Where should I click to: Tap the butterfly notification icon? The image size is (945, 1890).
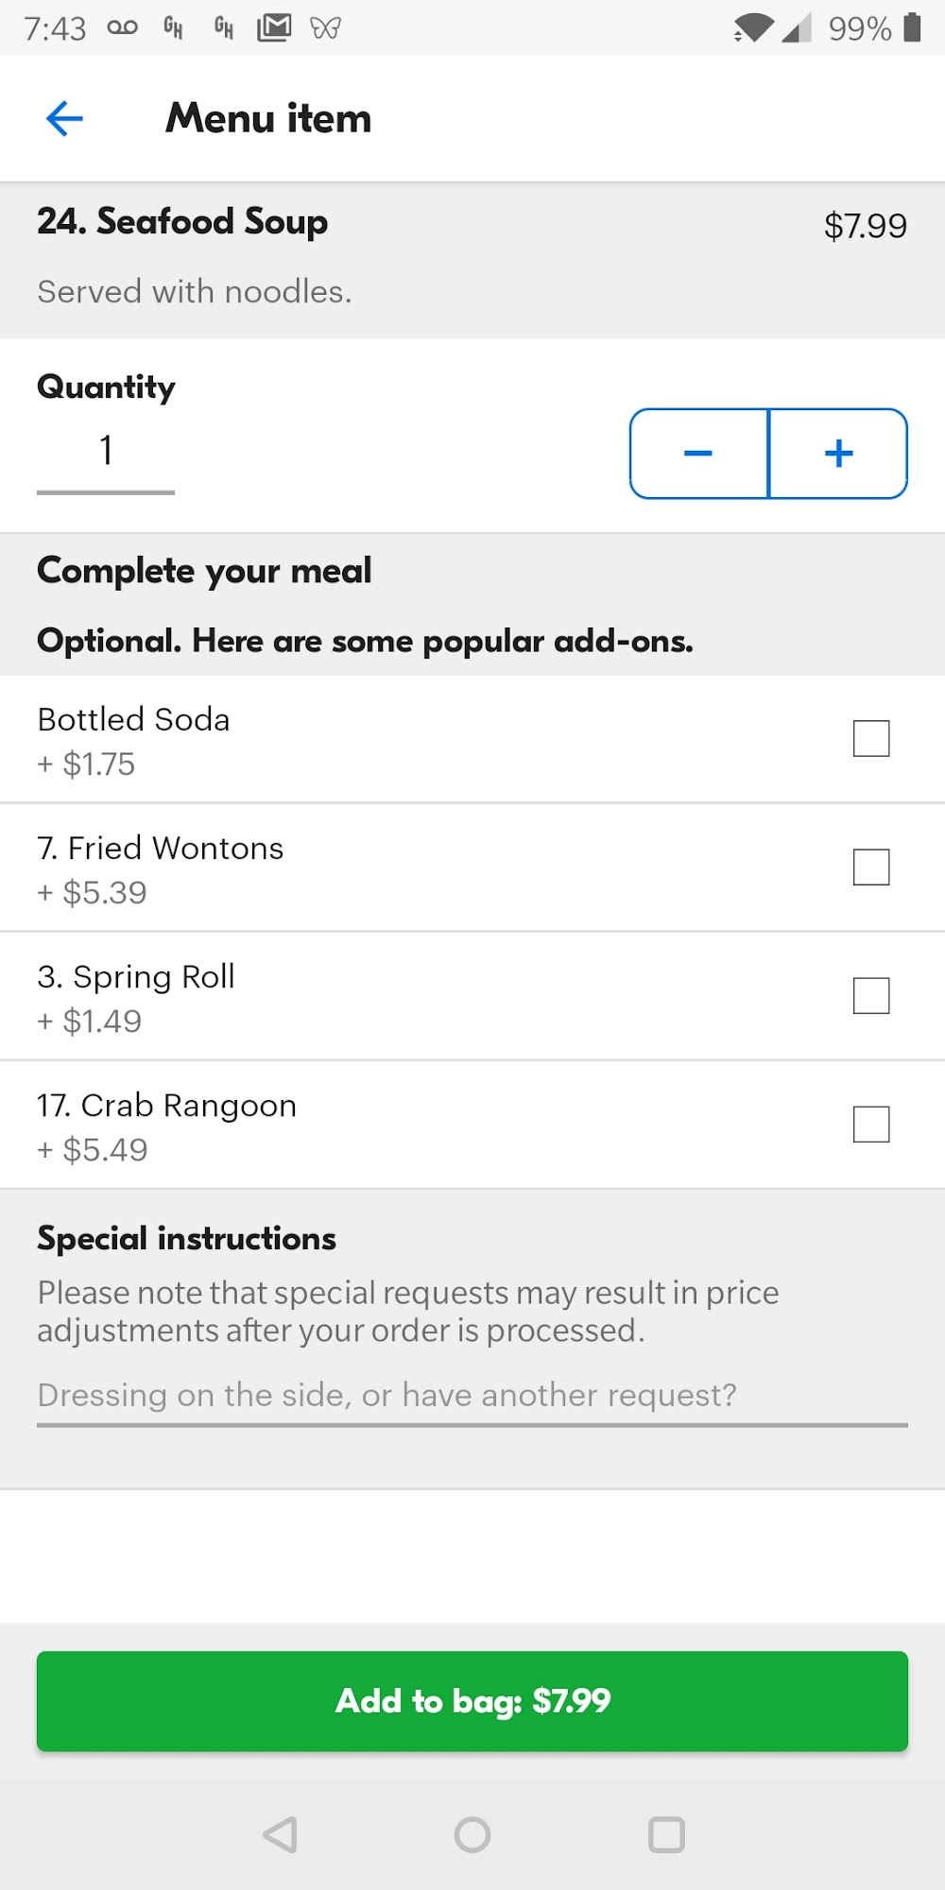(x=325, y=28)
